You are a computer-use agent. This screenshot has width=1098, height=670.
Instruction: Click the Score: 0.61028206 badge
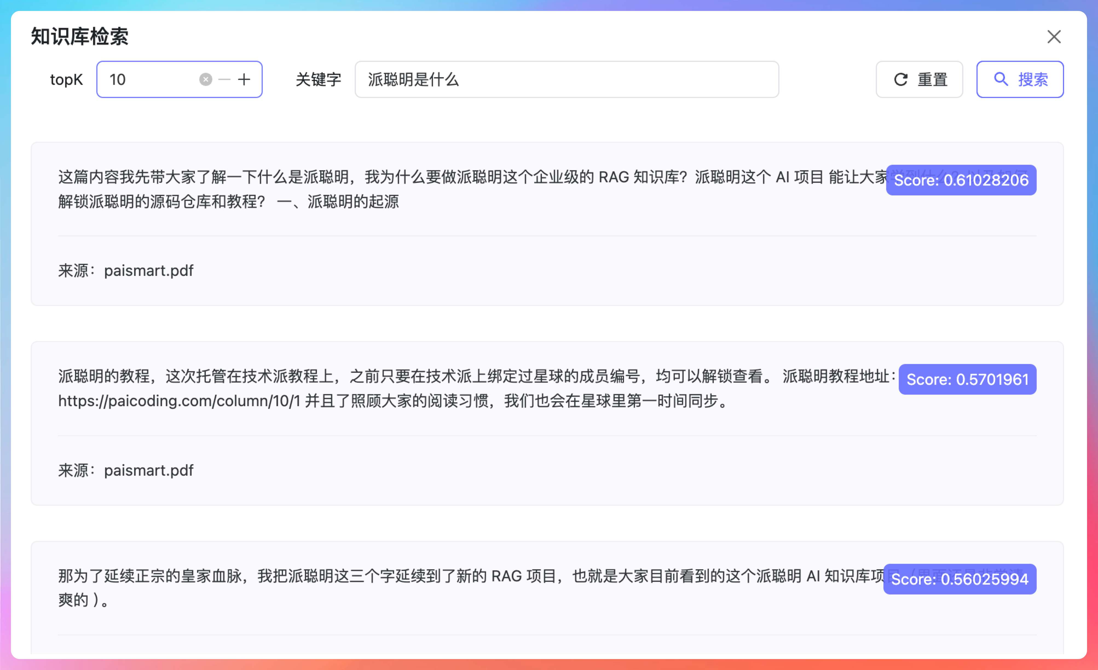pyautogui.click(x=961, y=180)
